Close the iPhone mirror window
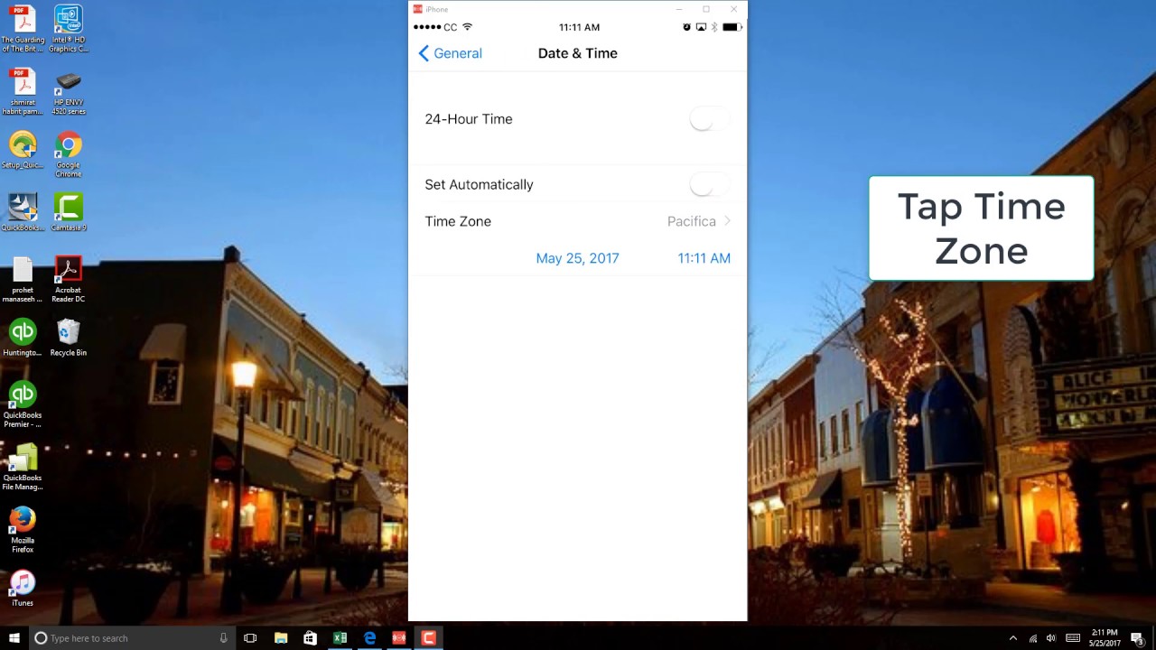The width and height of the screenshot is (1156, 650). [x=733, y=9]
